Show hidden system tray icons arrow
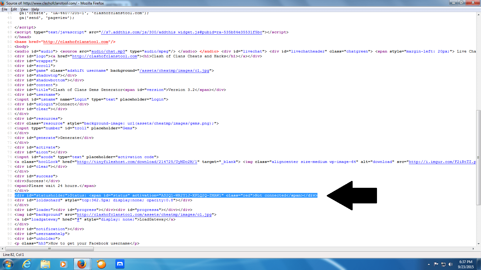Image resolution: width=481 pixels, height=270 pixels. pos(429,264)
